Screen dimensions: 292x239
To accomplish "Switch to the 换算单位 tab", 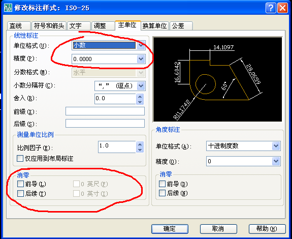I will tap(155, 26).
